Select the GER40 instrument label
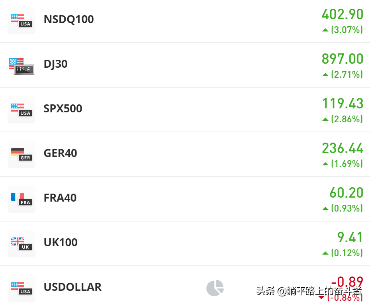Screen dimensions: 370x304 60,153
